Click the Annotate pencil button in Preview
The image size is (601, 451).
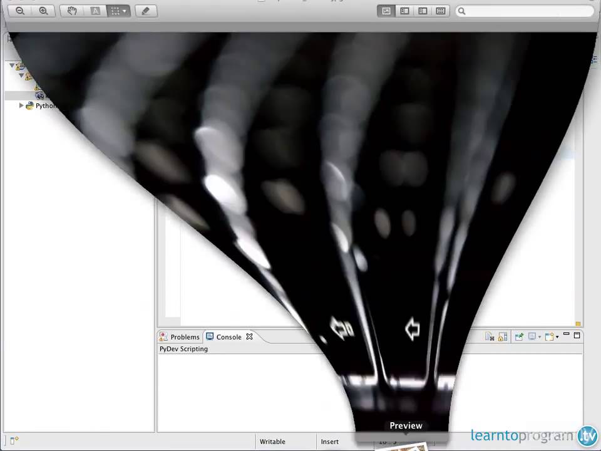click(146, 11)
